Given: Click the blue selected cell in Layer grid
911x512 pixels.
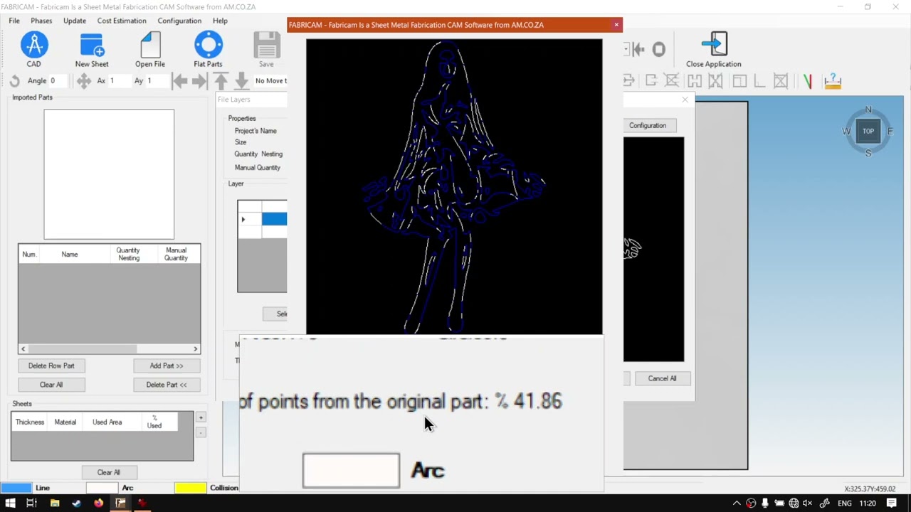Looking at the screenshot, I should [x=275, y=219].
